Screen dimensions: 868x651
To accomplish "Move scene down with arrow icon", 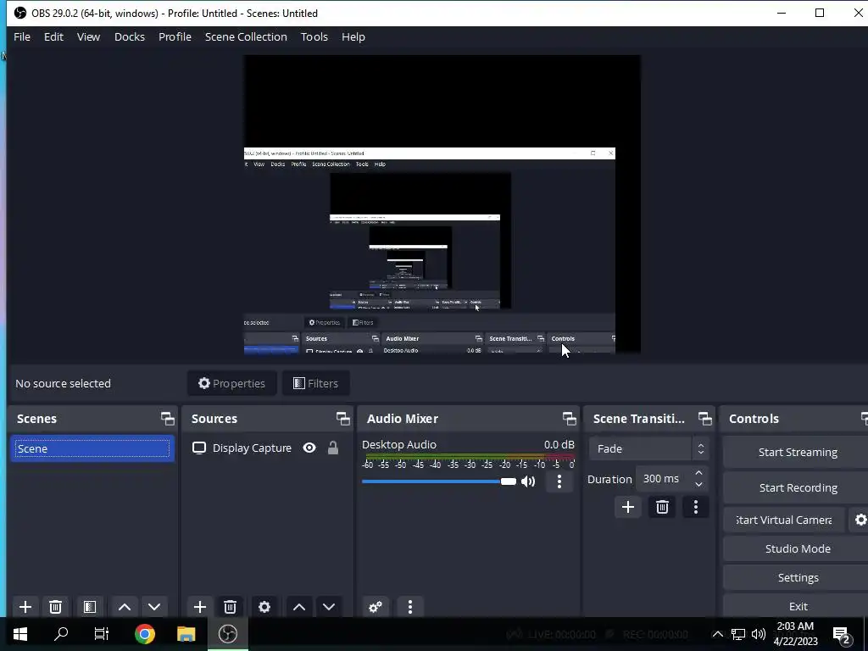I will 154,607.
